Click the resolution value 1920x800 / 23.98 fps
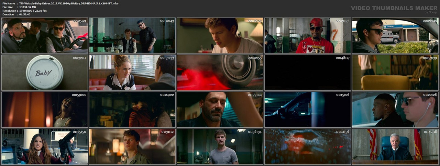 coord(33,11)
